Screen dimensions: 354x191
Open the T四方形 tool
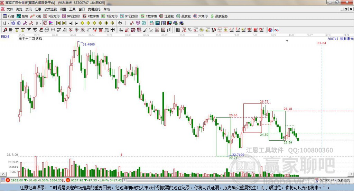(110, 16)
